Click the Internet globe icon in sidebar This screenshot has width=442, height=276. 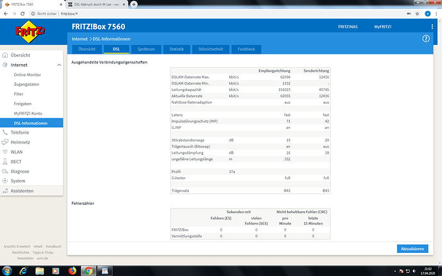(x=4, y=65)
